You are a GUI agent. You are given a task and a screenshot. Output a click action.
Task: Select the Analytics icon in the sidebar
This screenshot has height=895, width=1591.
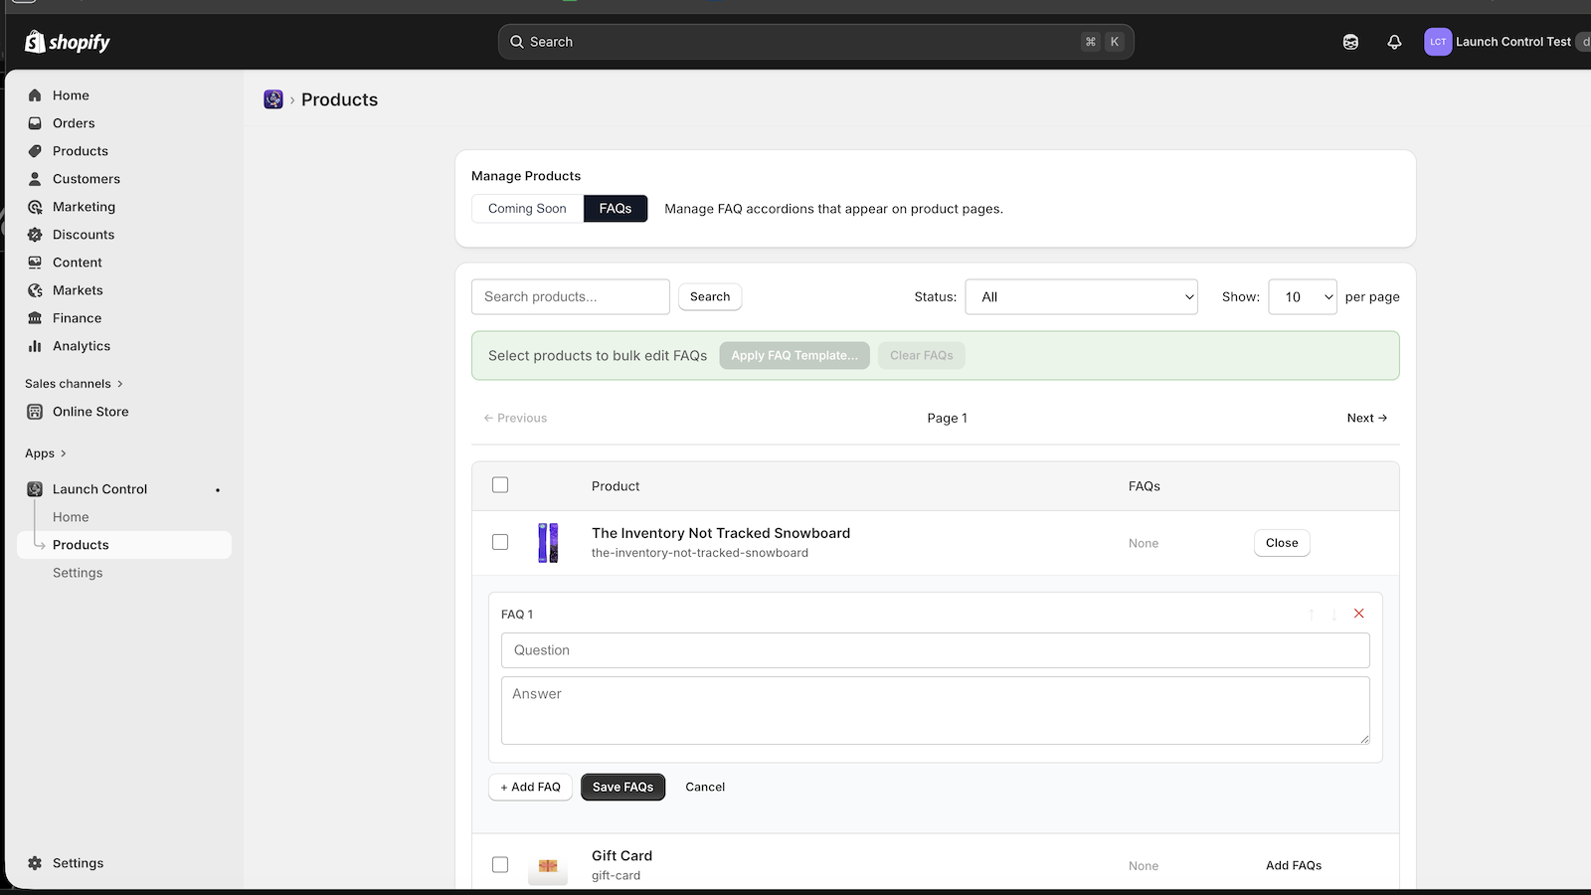35,346
